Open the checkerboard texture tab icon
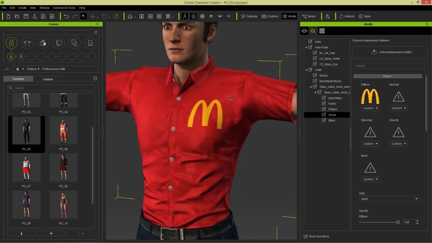 322,31
